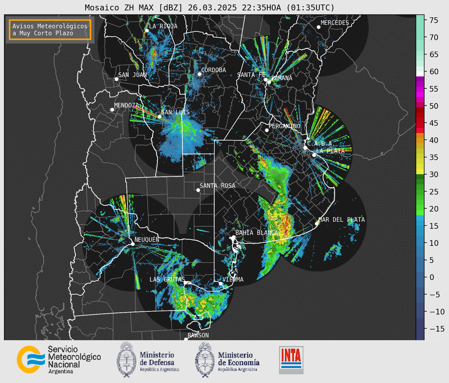Click the Mercedes city marker dot
Image resolution: width=449 pixels, height=383 pixels.
(319, 27)
